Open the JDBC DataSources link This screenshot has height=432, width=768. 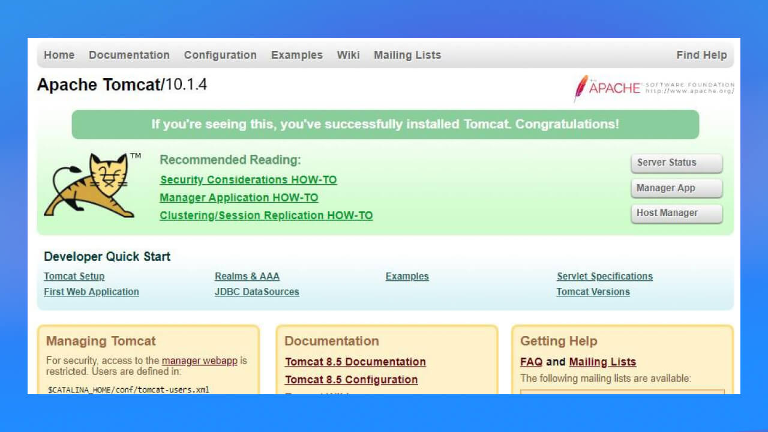tap(257, 292)
